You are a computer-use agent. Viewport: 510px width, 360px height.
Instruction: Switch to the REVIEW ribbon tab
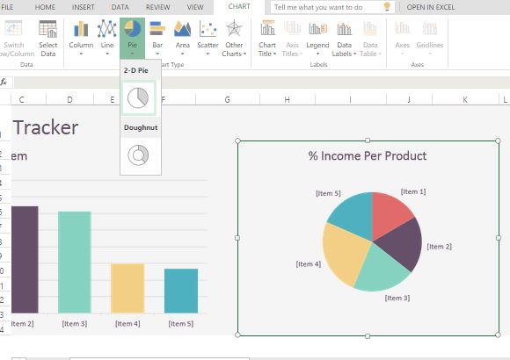pyautogui.click(x=157, y=7)
